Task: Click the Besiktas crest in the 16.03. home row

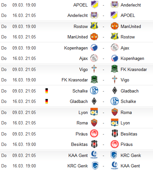Action: [94, 144]
